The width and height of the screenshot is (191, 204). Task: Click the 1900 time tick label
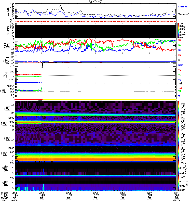click(x=42, y=199)
